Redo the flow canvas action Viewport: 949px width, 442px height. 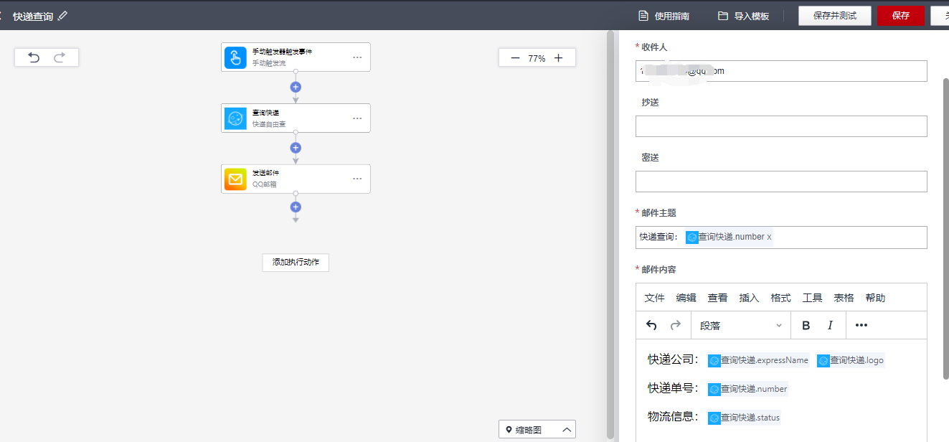click(60, 57)
